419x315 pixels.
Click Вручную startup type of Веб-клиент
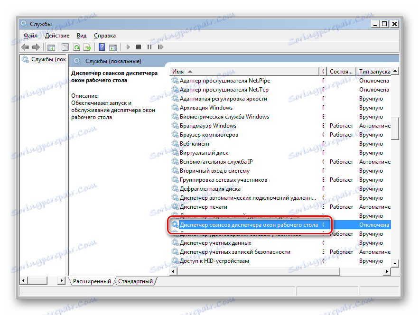pos(371,144)
